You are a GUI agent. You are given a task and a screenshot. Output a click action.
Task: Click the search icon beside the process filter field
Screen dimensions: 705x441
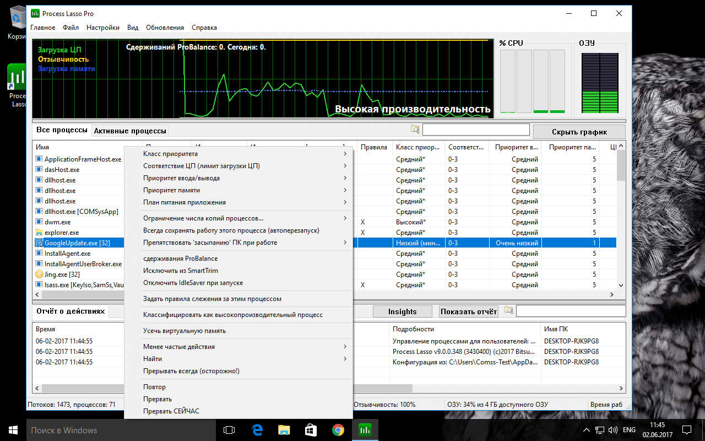pos(415,130)
